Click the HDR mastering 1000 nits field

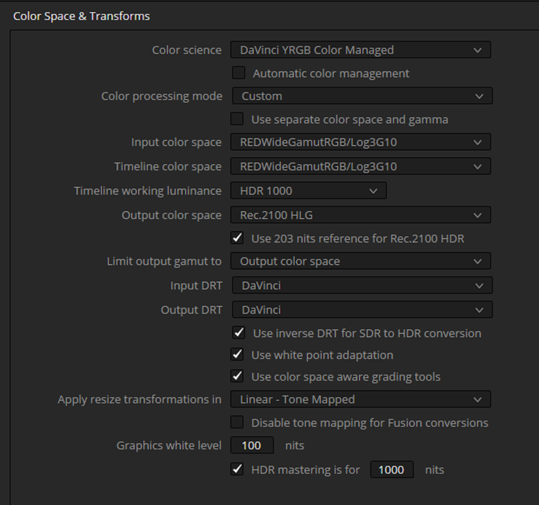coord(392,470)
